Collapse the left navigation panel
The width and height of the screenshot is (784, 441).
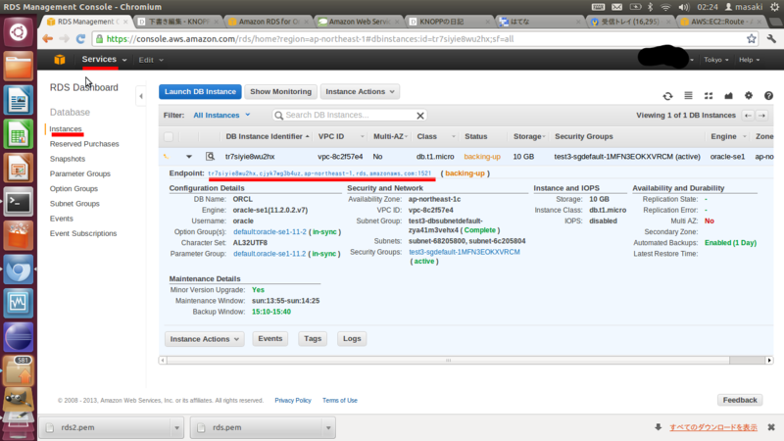[x=141, y=96]
